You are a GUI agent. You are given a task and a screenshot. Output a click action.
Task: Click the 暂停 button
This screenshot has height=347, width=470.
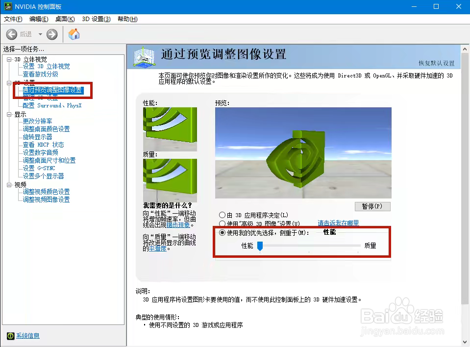pos(372,206)
